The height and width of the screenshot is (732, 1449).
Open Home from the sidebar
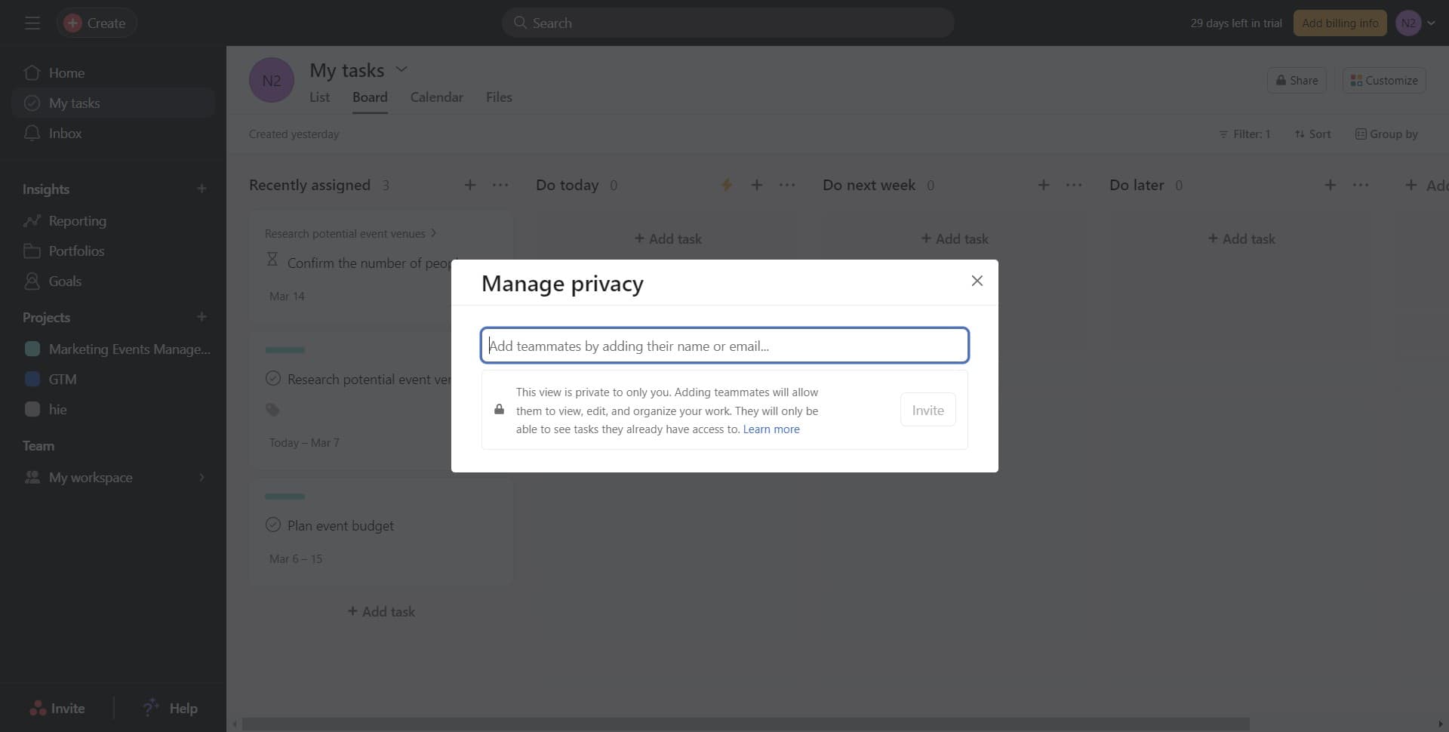point(67,72)
